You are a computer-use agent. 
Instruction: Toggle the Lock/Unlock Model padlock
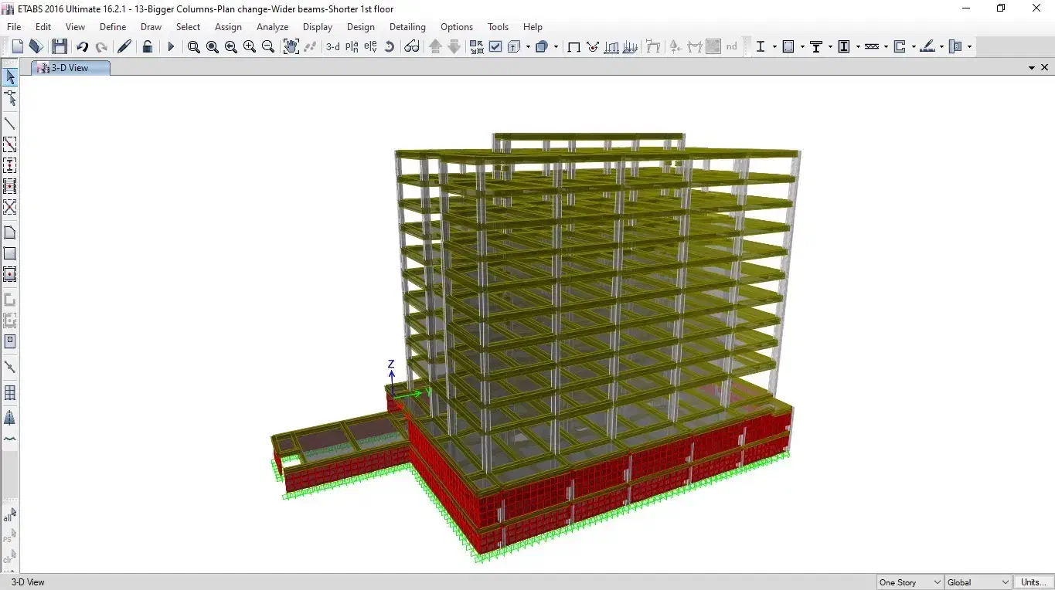(x=147, y=47)
